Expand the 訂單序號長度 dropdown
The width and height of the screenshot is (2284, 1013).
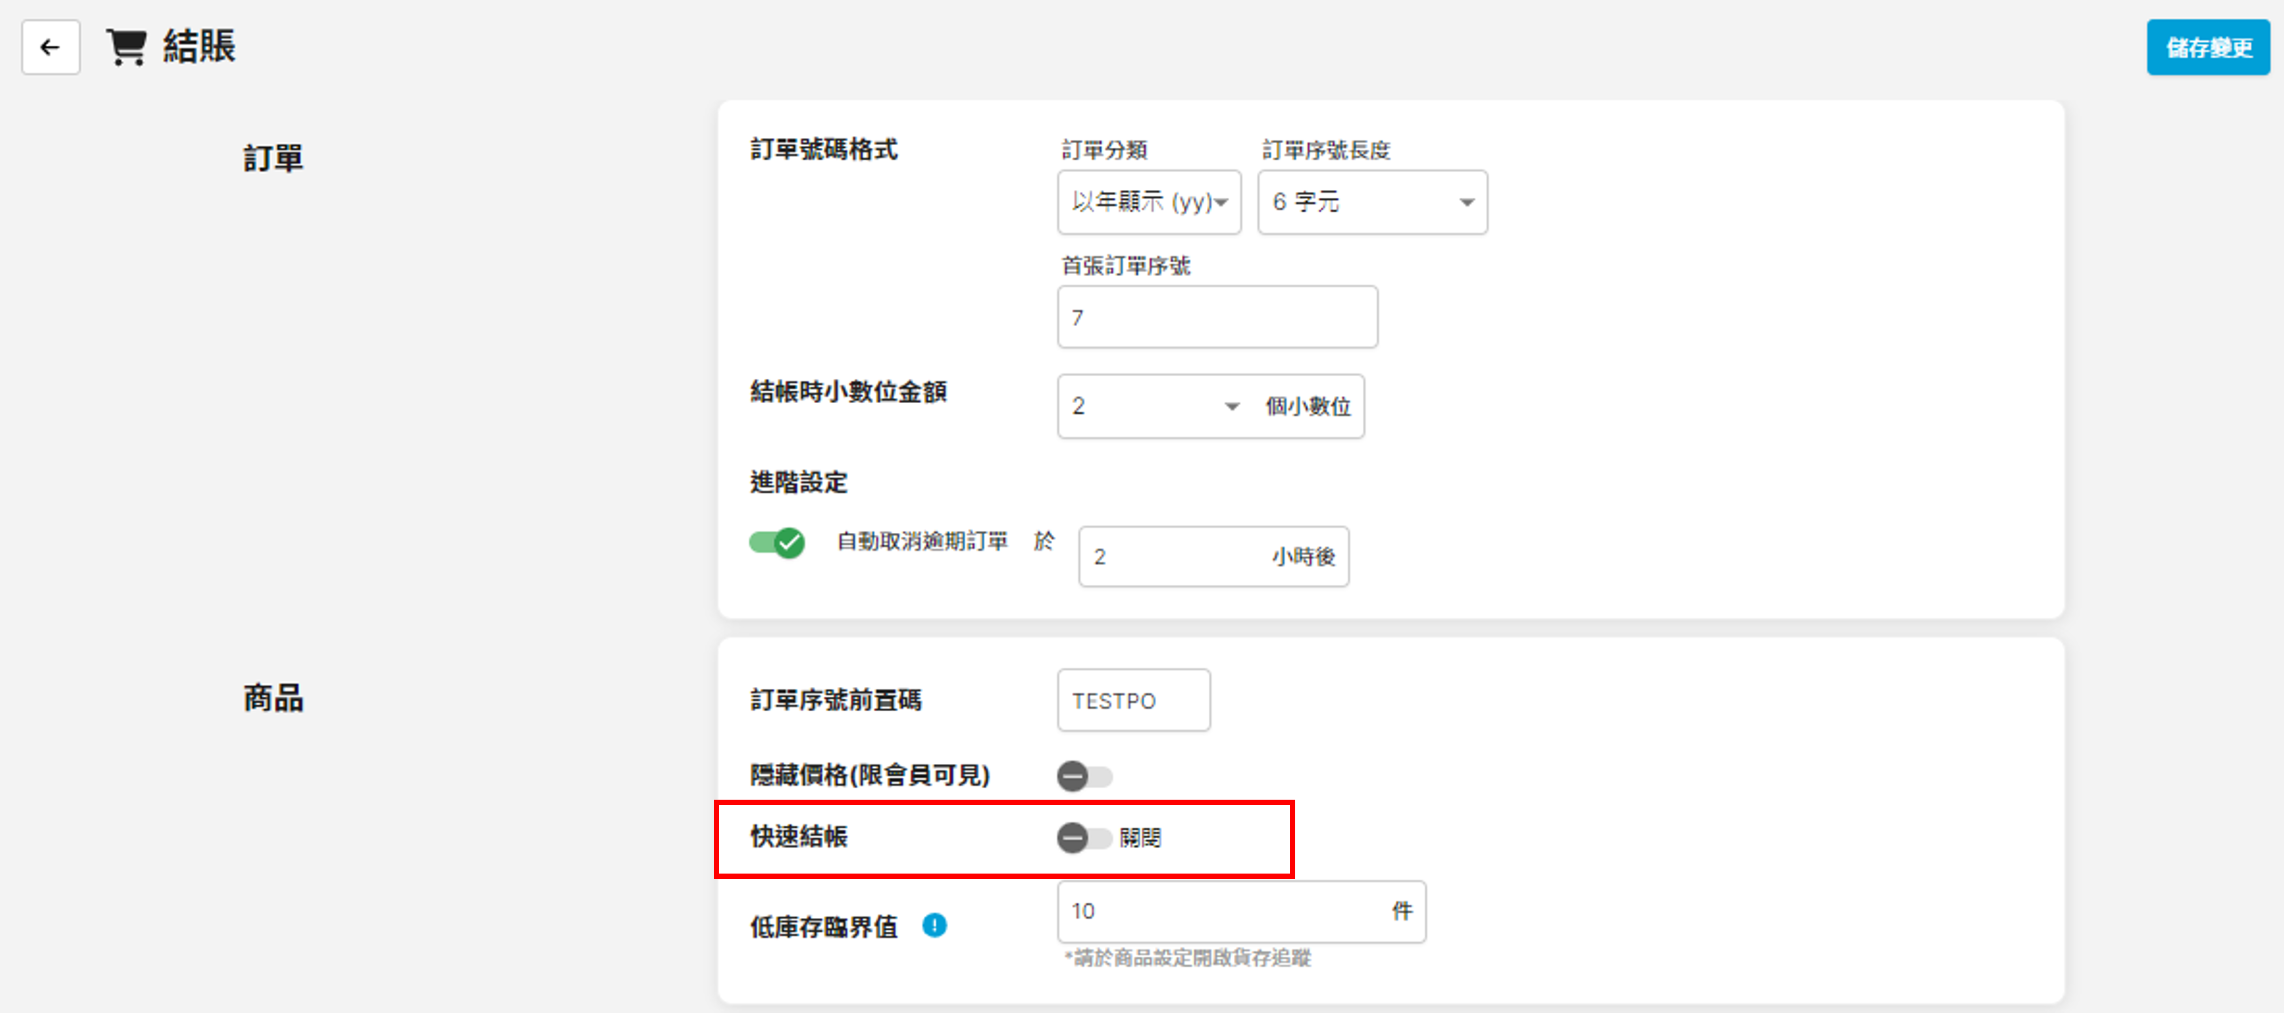point(1372,202)
